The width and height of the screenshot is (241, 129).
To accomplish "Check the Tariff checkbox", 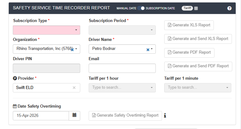I will click(196, 8).
